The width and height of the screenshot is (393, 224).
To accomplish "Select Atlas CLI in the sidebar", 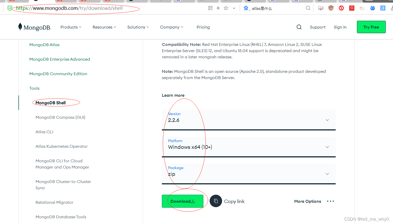I will coord(44,132).
